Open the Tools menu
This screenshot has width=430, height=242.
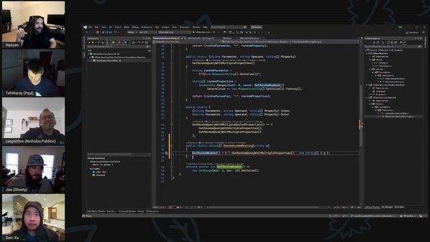[x=175, y=27]
